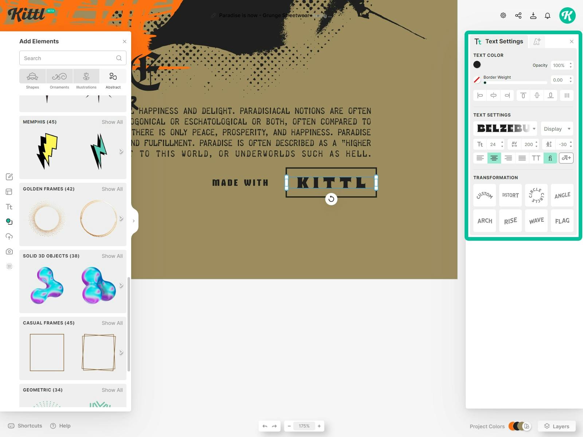This screenshot has height=437, width=583.
Task: Click the glyphs A+ button
Action: [x=566, y=158]
